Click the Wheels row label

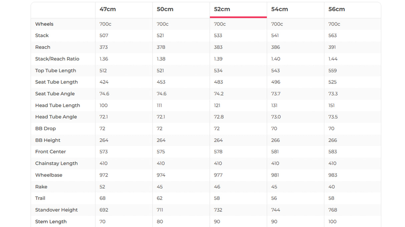pyautogui.click(x=44, y=24)
